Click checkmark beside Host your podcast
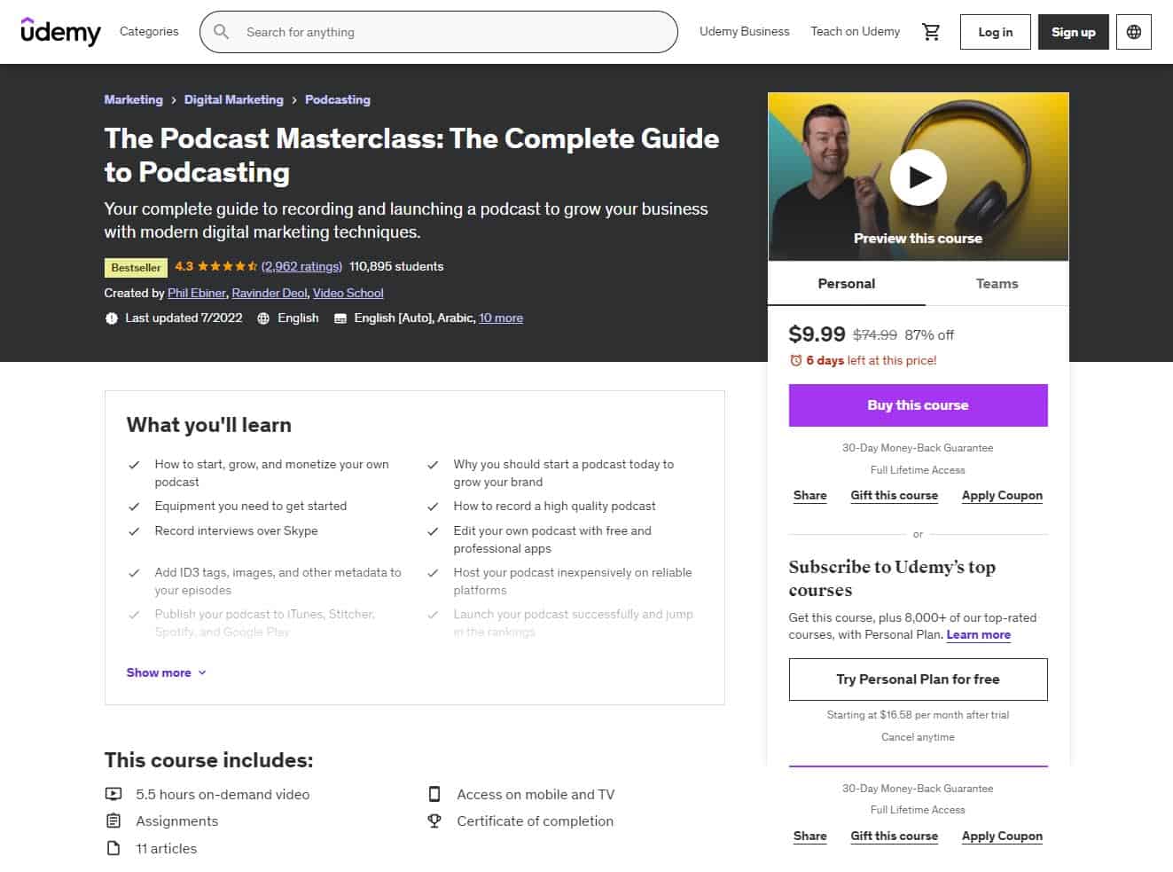Screen dimensions: 1173x872 tap(433, 573)
